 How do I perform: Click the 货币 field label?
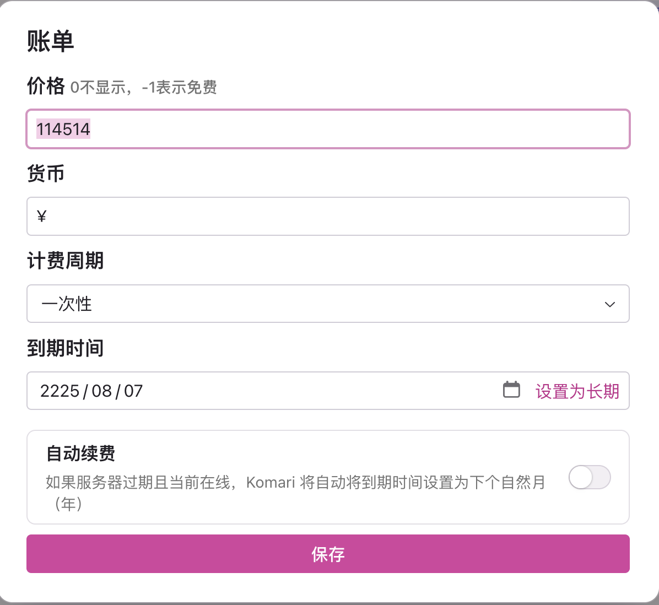46,174
